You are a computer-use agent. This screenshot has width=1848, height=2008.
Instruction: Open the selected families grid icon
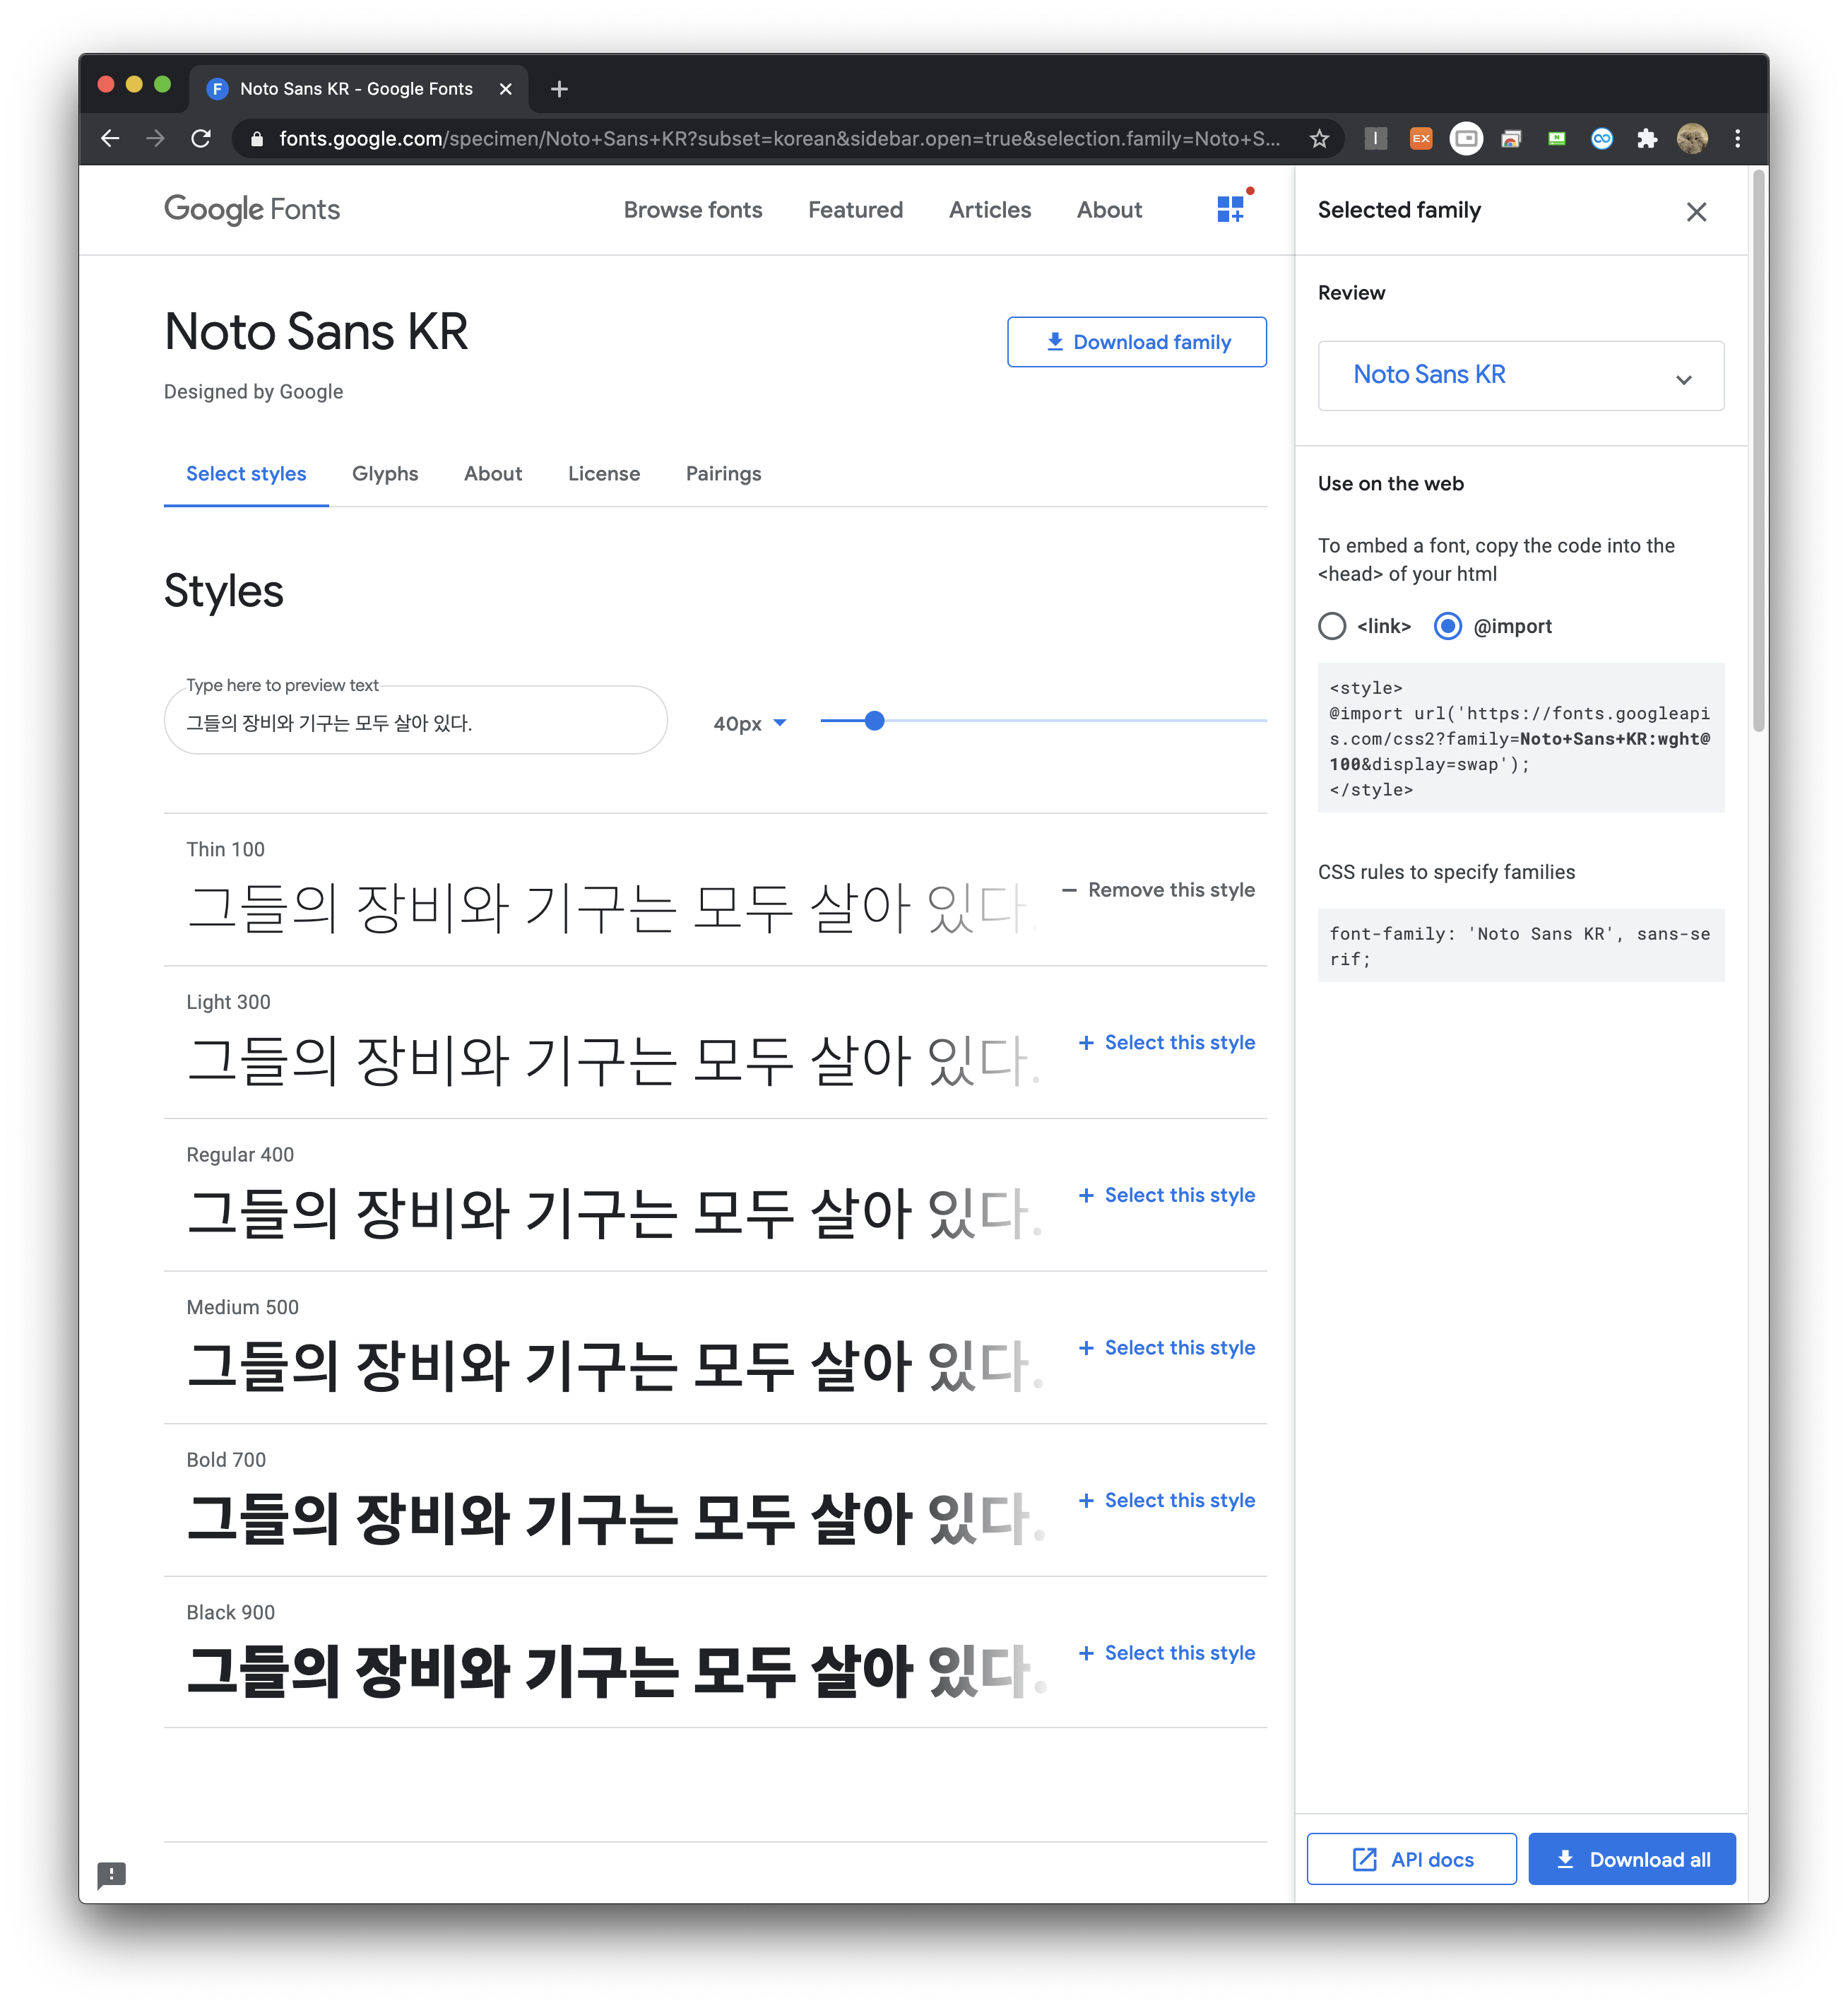coord(1230,209)
